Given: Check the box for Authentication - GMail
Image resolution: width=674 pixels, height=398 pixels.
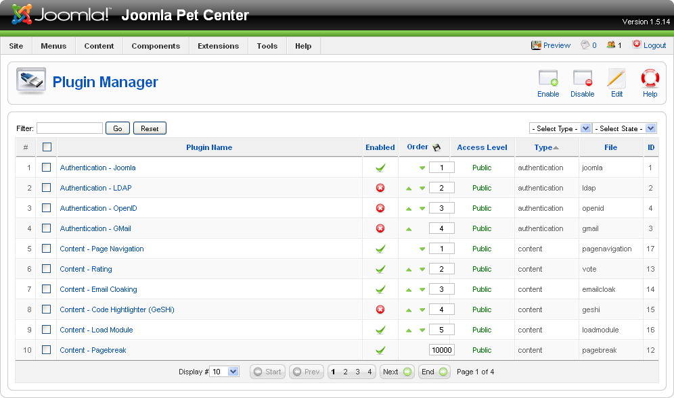Looking at the screenshot, I should pos(47,228).
